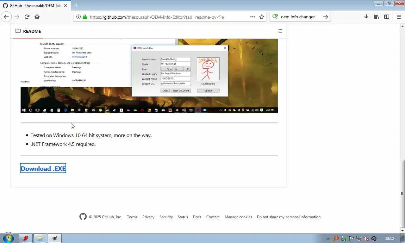Click the copyright text '© 2025 GitHub, Inc.'

pos(105,217)
